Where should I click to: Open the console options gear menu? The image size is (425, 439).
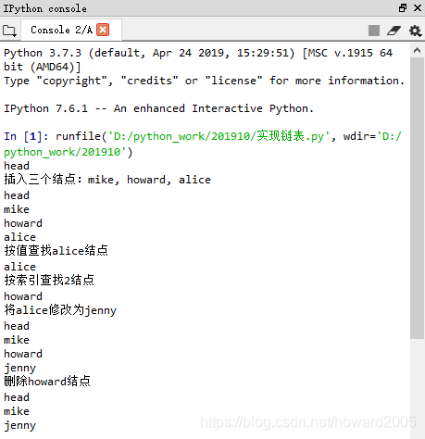coord(415,31)
